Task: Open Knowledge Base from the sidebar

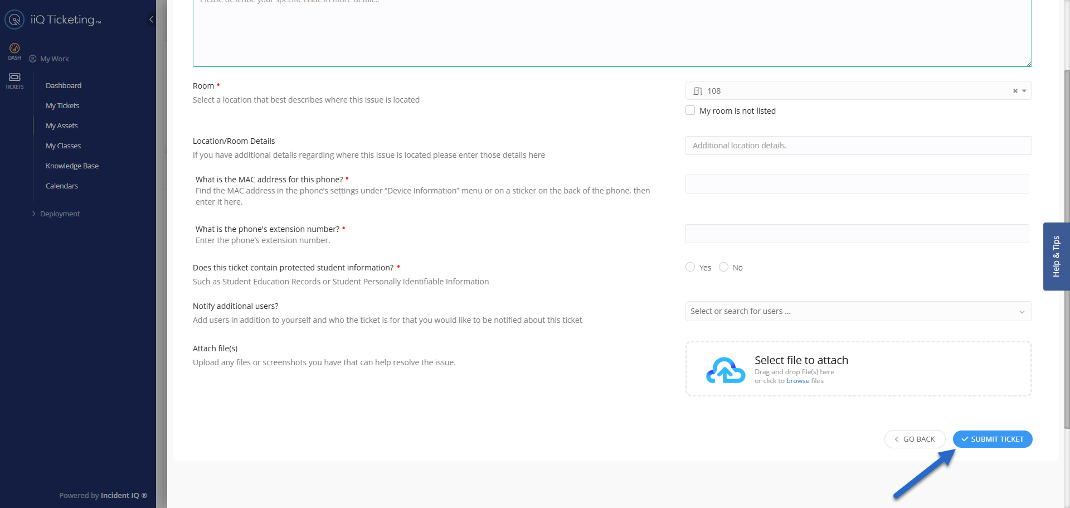Action: (x=72, y=166)
